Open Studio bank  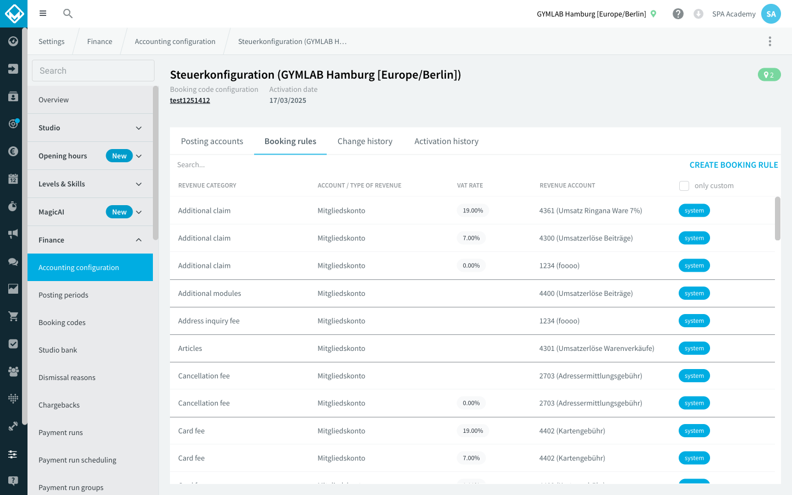pyautogui.click(x=90, y=350)
